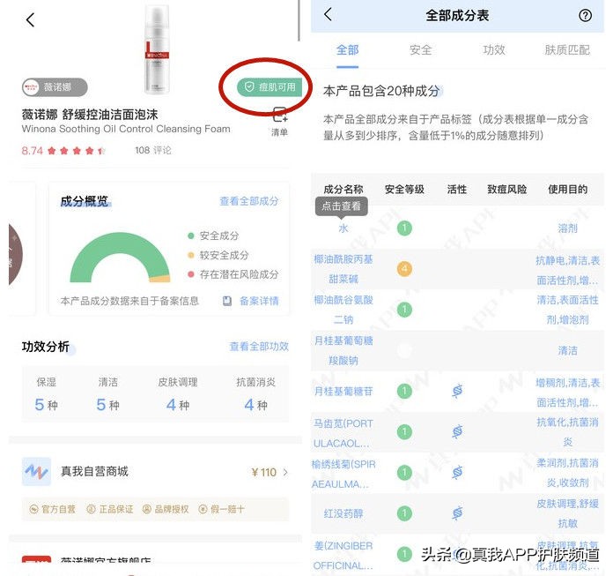Switch to the 肤质匹配 tab
The width and height of the screenshot is (613, 576).
click(567, 50)
